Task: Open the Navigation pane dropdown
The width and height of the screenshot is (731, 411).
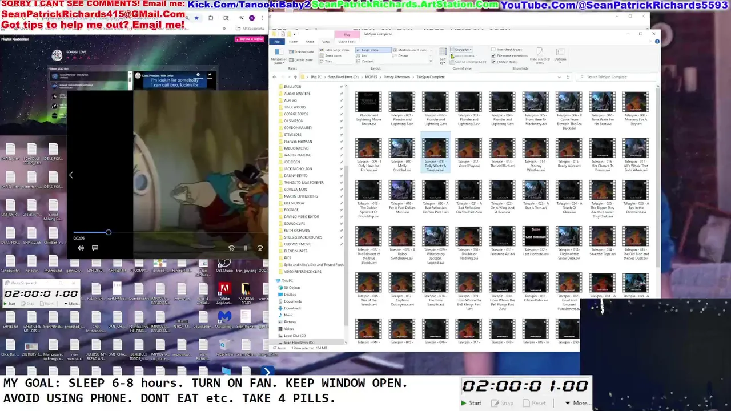Action: coord(279,56)
